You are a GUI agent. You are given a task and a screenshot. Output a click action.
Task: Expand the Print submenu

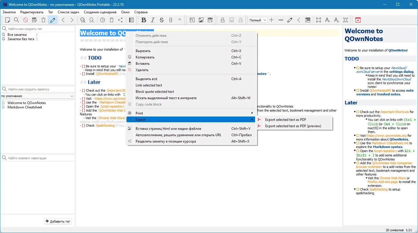point(191,113)
